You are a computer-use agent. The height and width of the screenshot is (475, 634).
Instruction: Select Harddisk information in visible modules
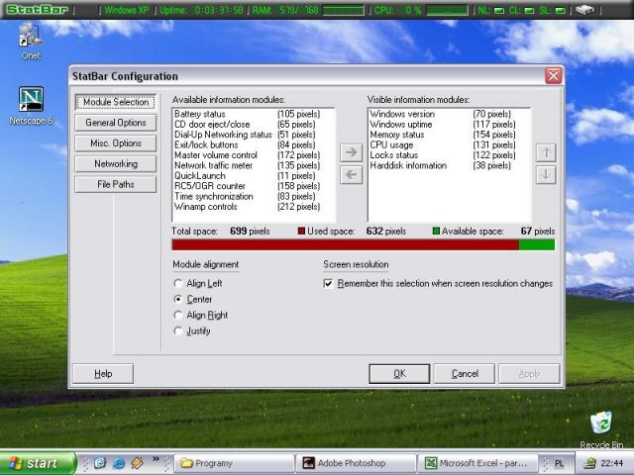pyautogui.click(x=449, y=165)
